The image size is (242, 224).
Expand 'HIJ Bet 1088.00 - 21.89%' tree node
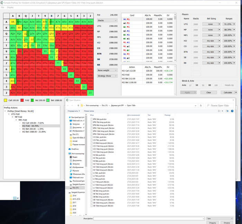tap(20, 132)
